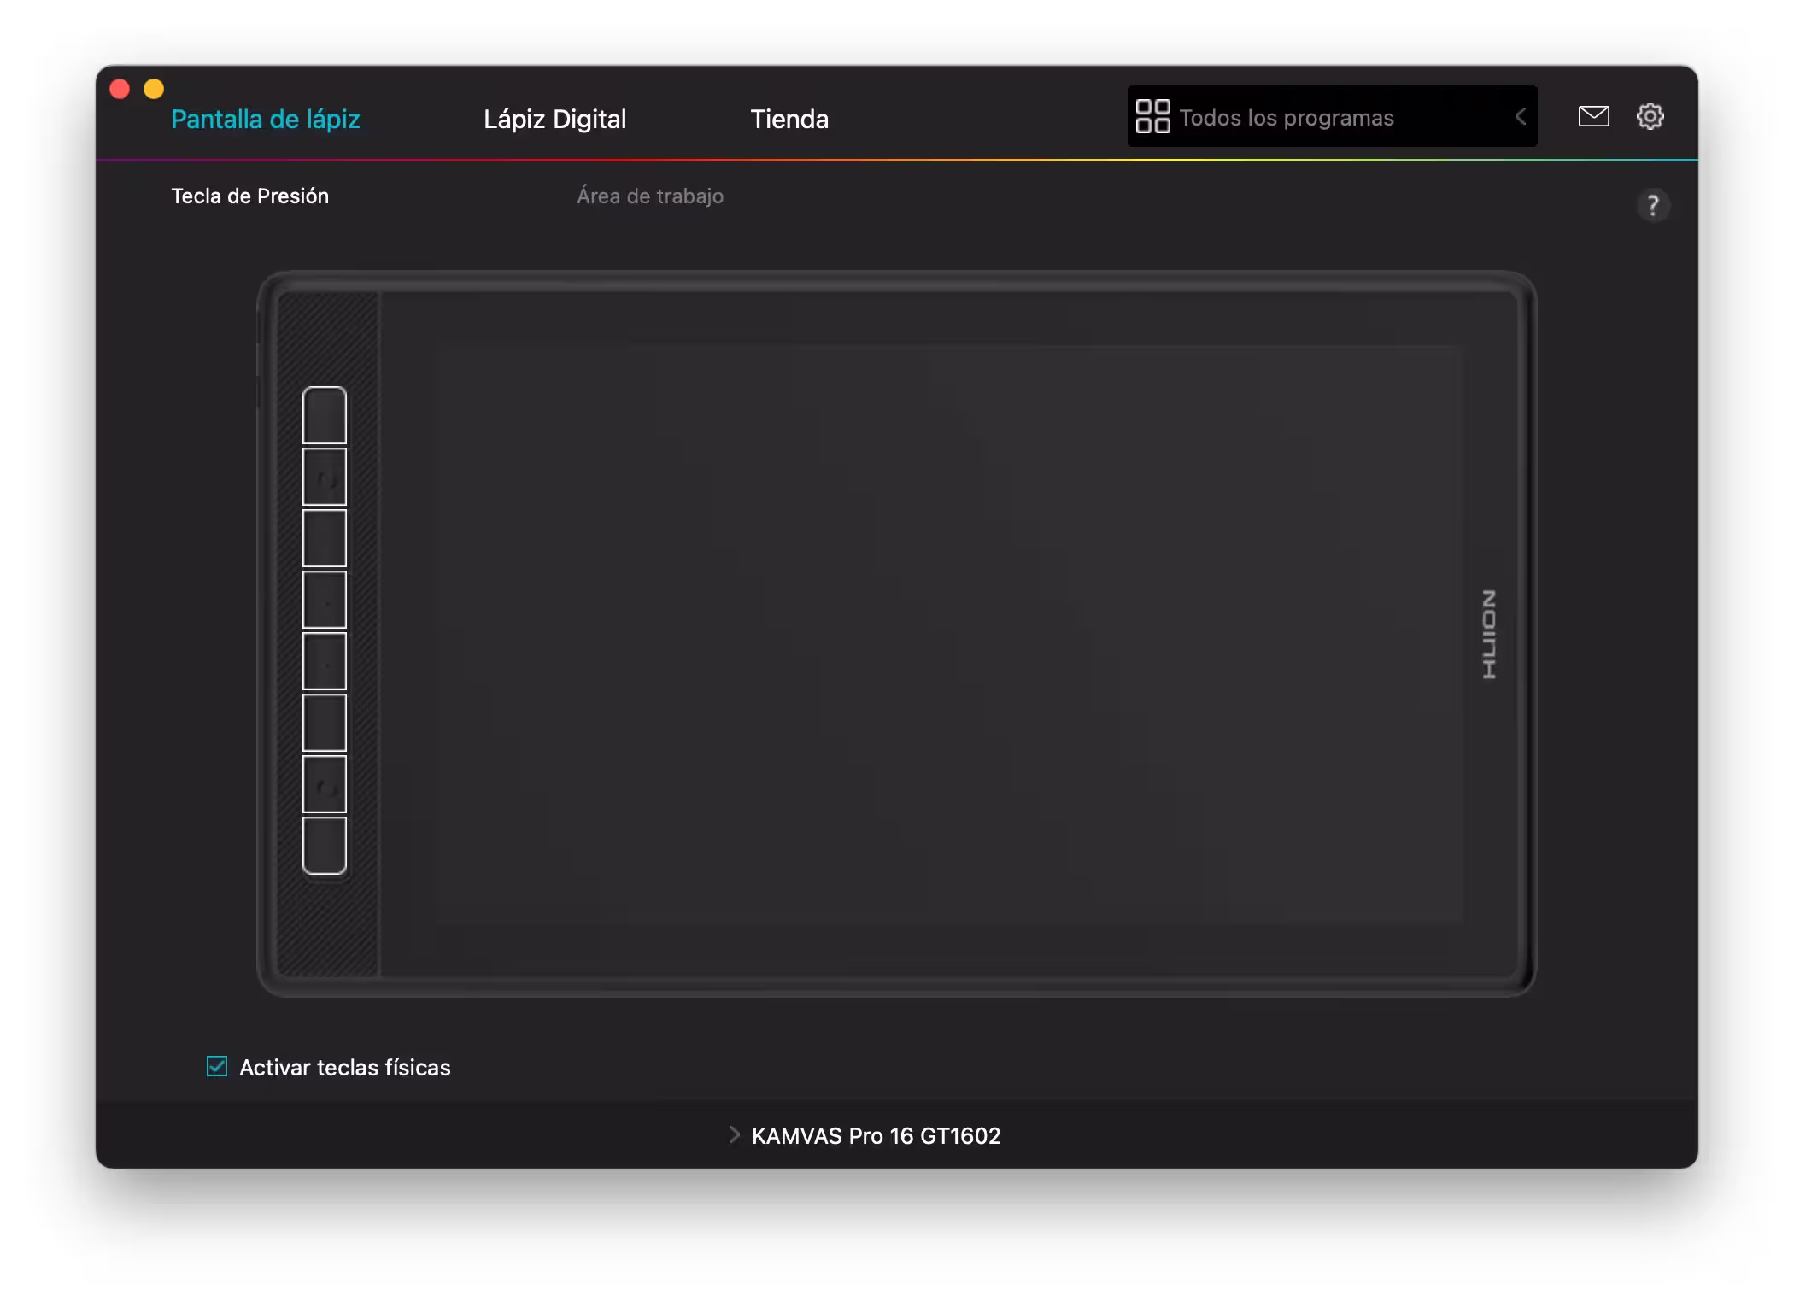Uncheck Activar teclas físicas checkbox
The width and height of the screenshot is (1794, 1295).
[217, 1066]
